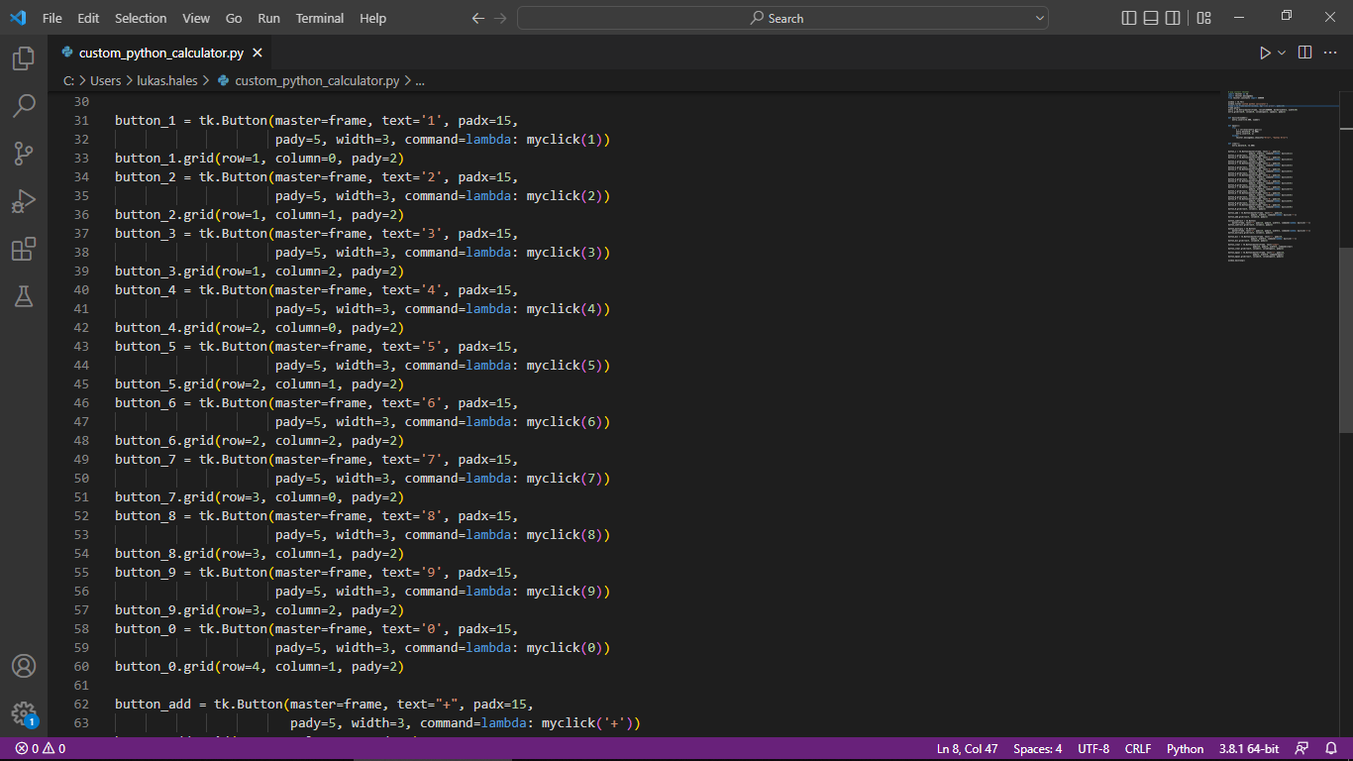Open the Extensions marketplace icon

[x=23, y=249]
